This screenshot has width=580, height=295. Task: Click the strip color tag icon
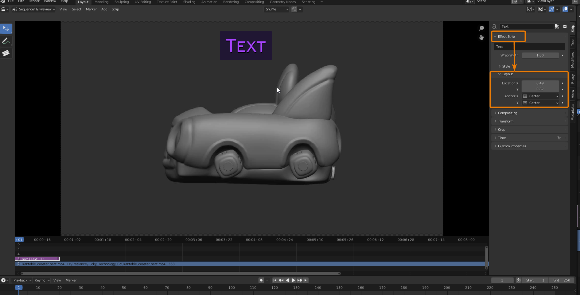[557, 26]
